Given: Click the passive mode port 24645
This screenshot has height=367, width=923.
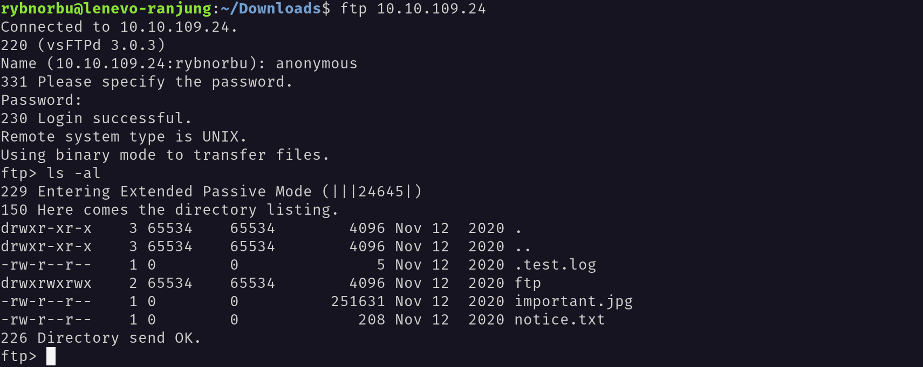Looking at the screenshot, I should (x=381, y=192).
